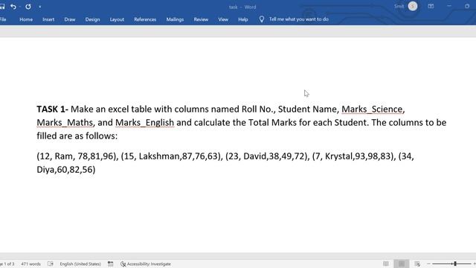Open the Review tab

point(201,19)
